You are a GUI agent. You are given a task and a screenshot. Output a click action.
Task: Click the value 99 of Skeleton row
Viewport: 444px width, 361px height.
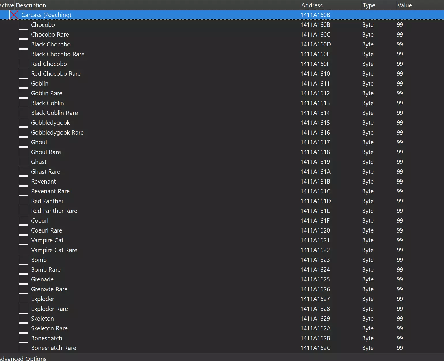400,318
